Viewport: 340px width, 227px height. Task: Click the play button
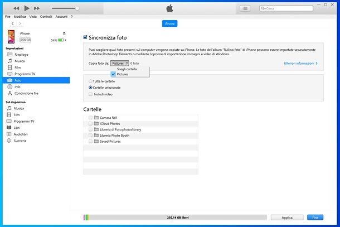pos(27,8)
